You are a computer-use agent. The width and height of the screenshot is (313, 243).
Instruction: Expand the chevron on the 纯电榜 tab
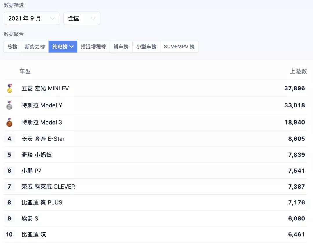click(72, 47)
